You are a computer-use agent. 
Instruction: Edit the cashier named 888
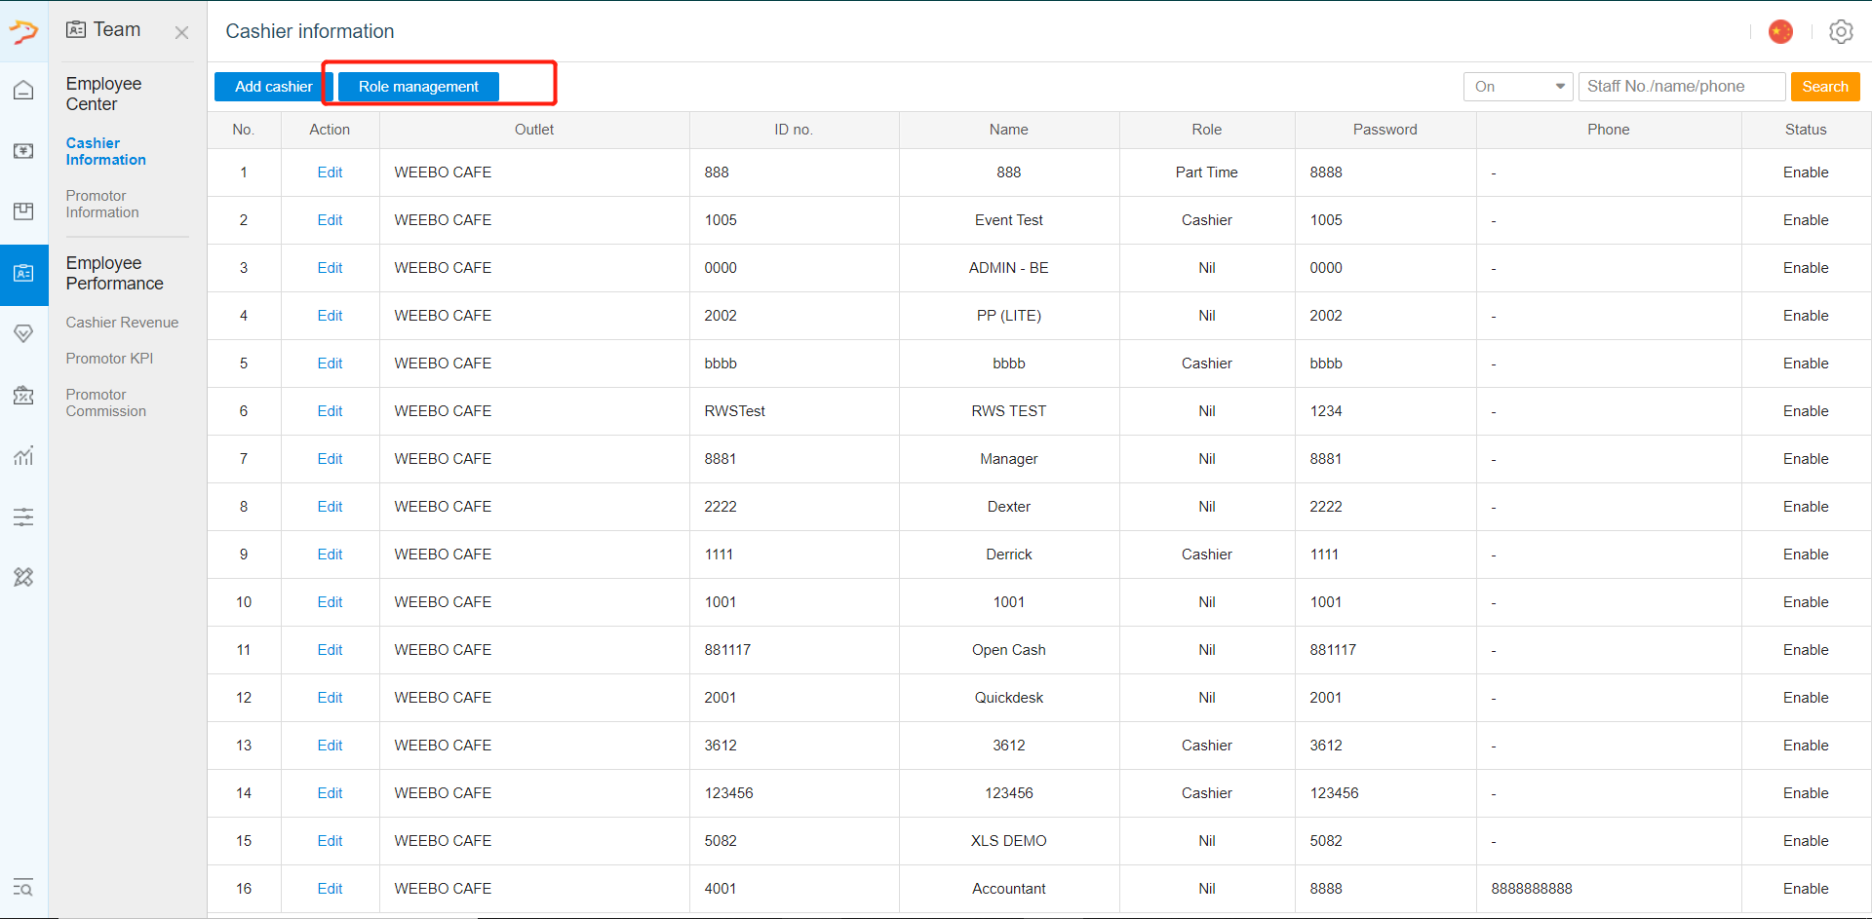[x=330, y=172]
